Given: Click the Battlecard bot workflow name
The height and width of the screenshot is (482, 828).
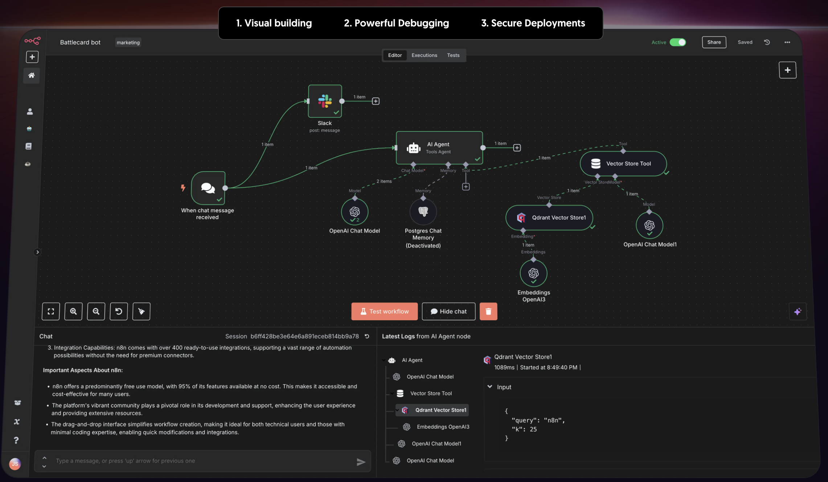Looking at the screenshot, I should coord(80,42).
